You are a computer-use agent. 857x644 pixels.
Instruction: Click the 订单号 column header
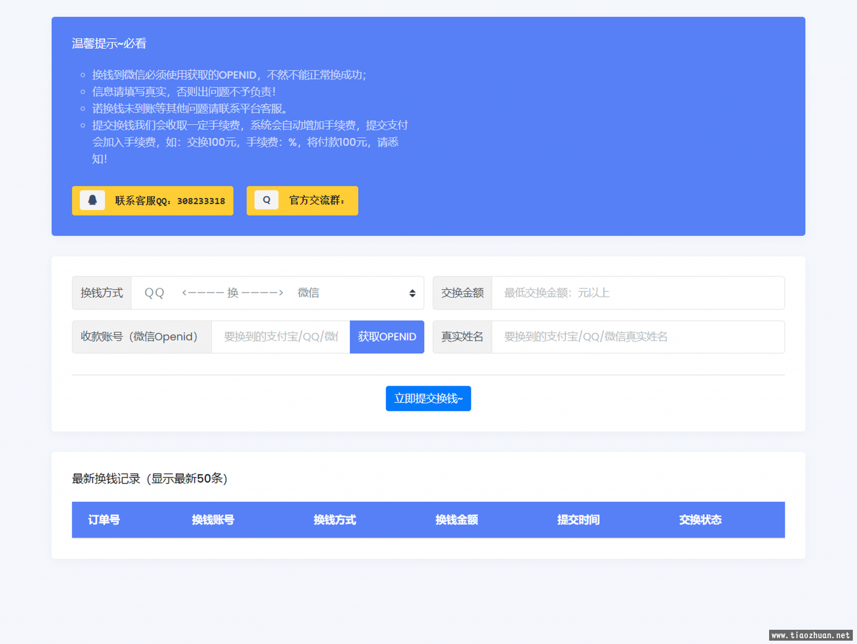coord(104,520)
